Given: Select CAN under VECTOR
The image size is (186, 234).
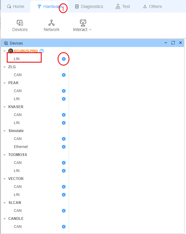Looking at the screenshot, I should pos(18,187).
